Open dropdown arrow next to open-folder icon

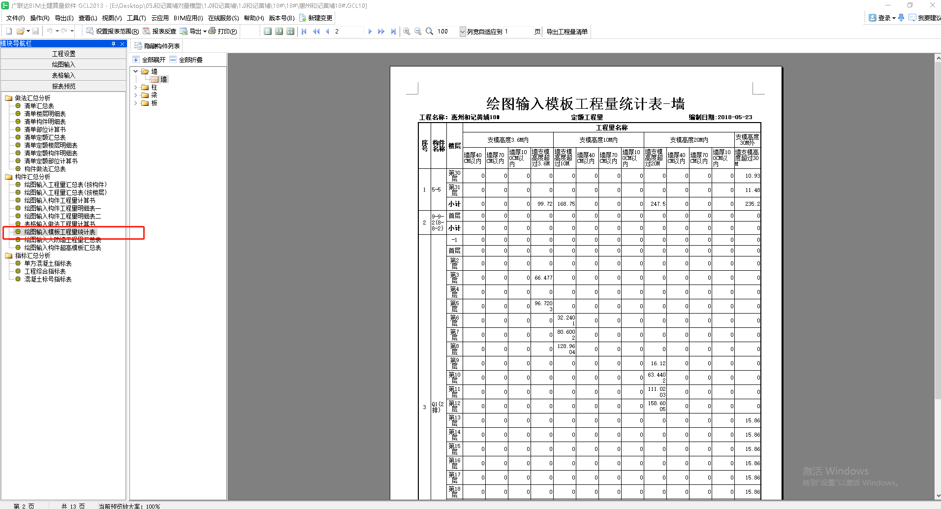click(x=28, y=32)
